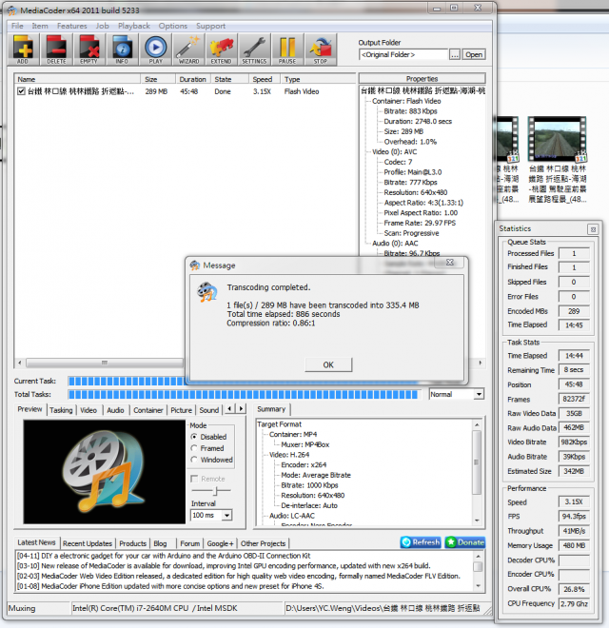Show previous settings tabs with left arrow
The width and height of the screenshot is (609, 629).
coord(230,409)
